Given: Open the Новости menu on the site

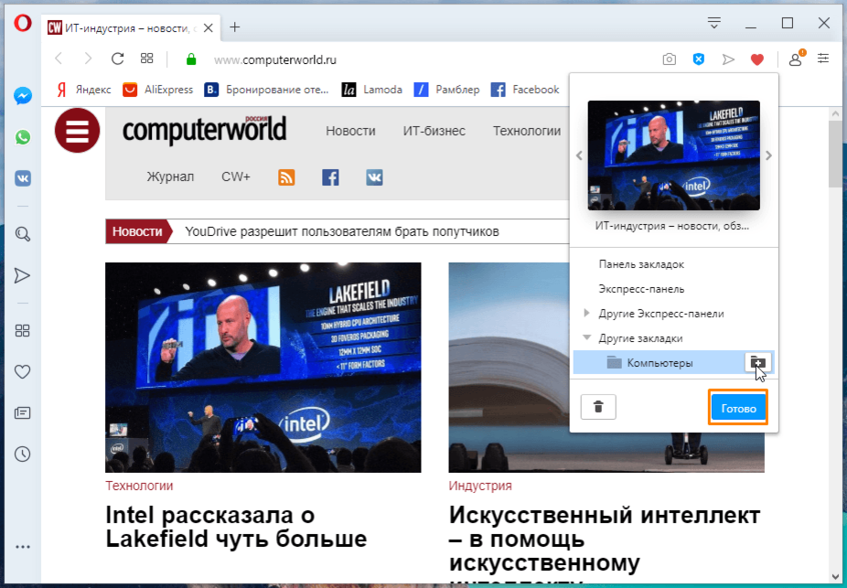Looking at the screenshot, I should (350, 131).
